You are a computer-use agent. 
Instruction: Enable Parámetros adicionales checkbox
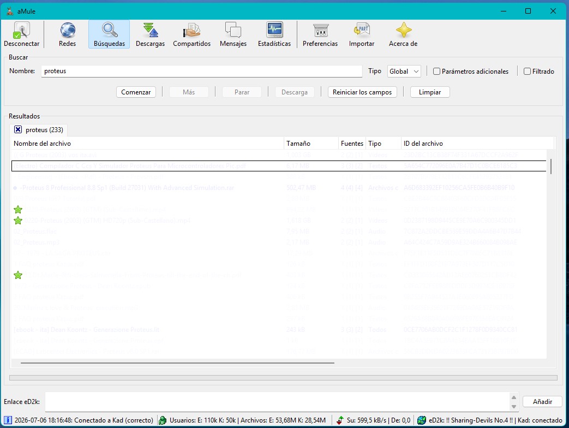click(x=436, y=71)
